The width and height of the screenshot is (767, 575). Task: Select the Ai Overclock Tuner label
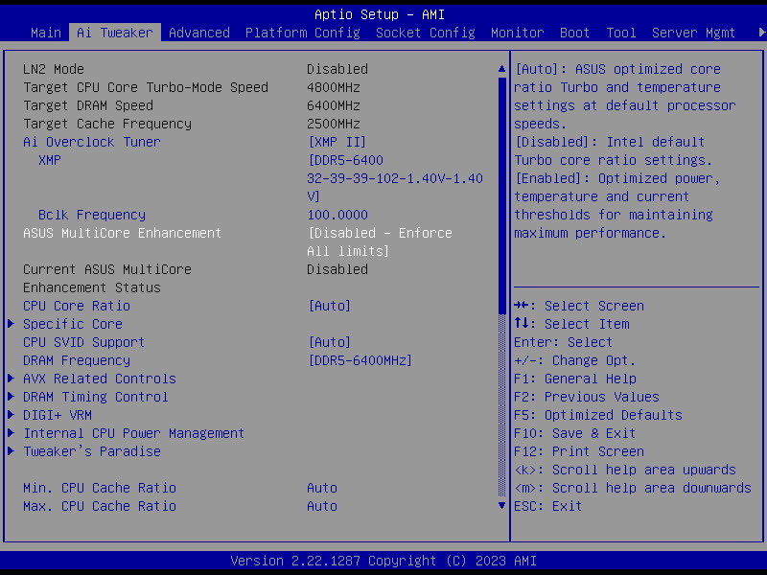92,142
